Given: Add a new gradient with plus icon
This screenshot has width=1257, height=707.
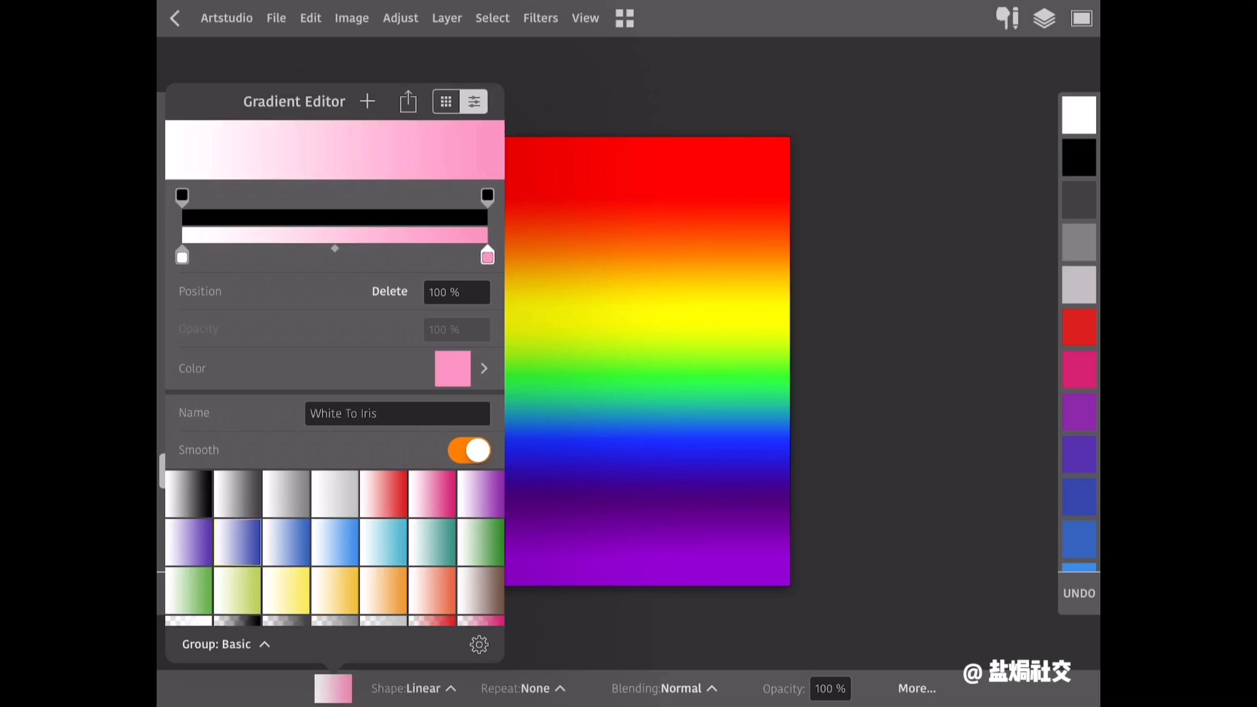Looking at the screenshot, I should [x=368, y=102].
